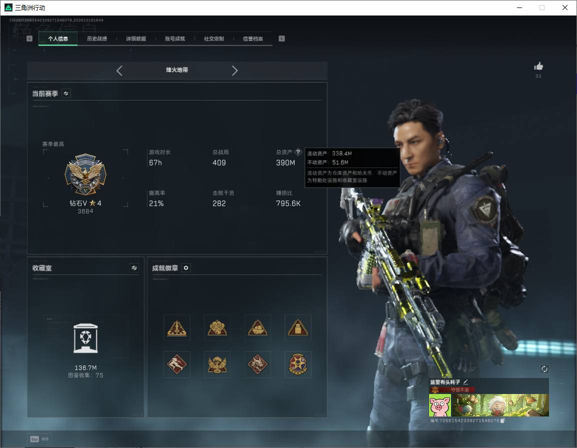Click the refresh icon above player card

click(x=544, y=369)
